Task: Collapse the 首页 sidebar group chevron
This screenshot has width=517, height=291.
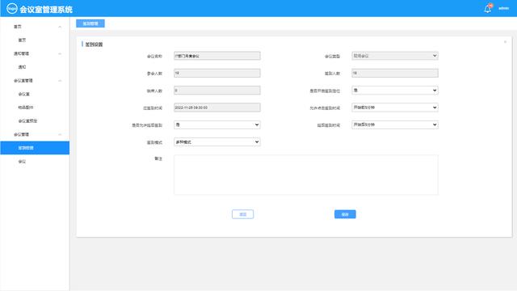Action: click(x=60, y=27)
